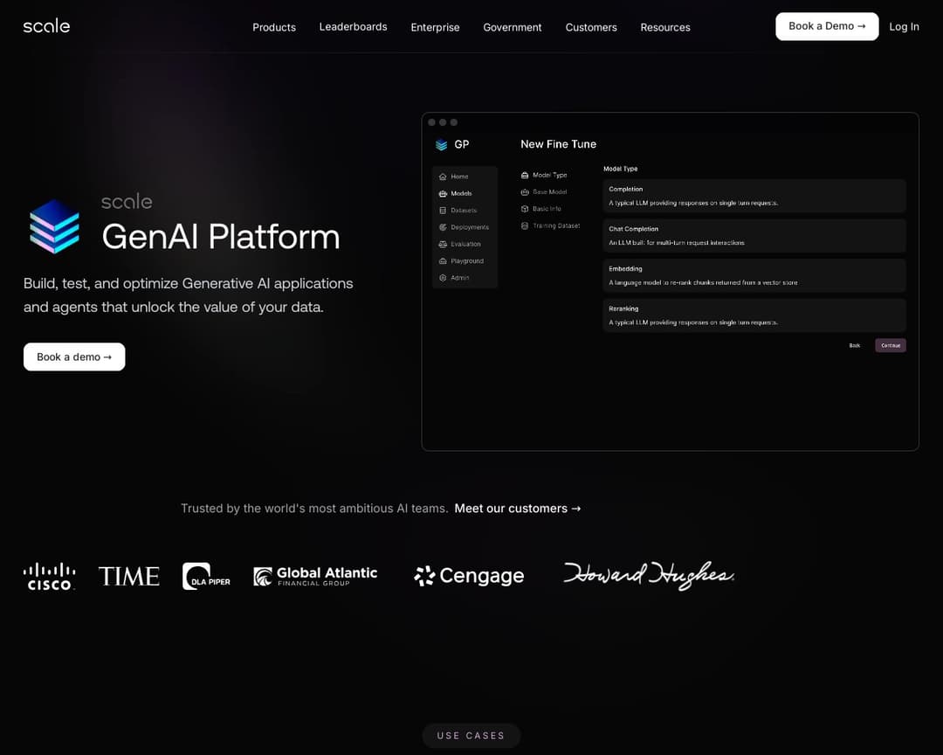Click the Cisco logo
Screen dimensions: 943x755
pyautogui.click(x=49, y=576)
